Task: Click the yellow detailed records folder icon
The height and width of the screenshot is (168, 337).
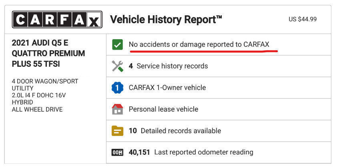Action: click(x=117, y=131)
